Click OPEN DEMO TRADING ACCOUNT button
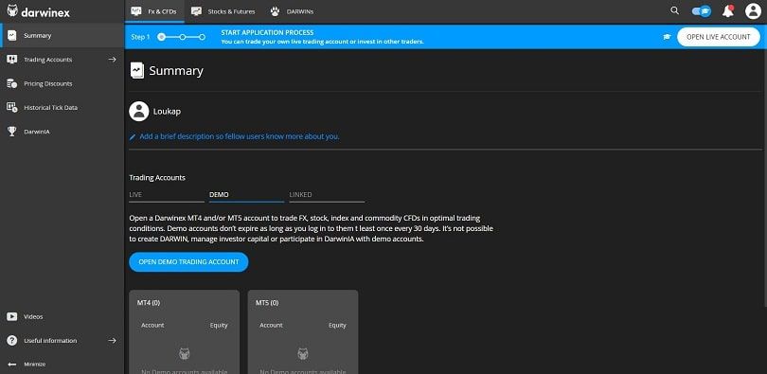767x374 pixels. [188, 262]
